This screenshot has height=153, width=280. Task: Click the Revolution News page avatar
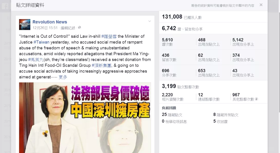(x=25, y=25)
